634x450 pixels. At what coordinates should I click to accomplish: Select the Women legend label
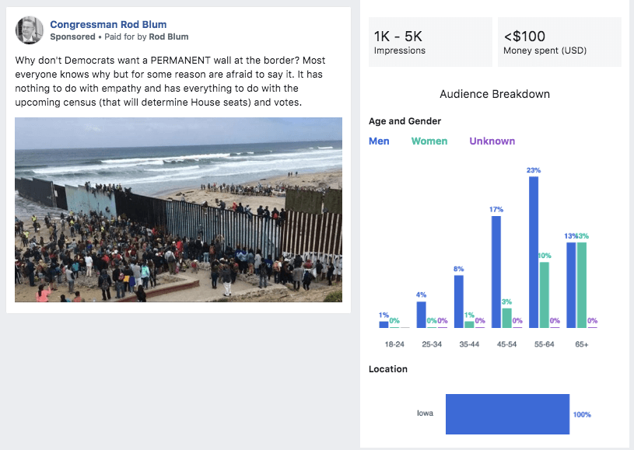(429, 141)
